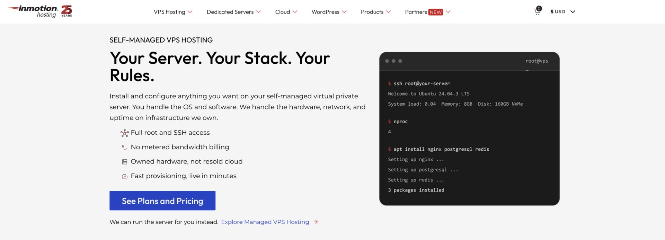This screenshot has width=665, height=240.
Task: Click 'Owned hardware, not resold cloud' text
Action: (186, 162)
